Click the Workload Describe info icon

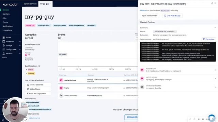point(142,87)
